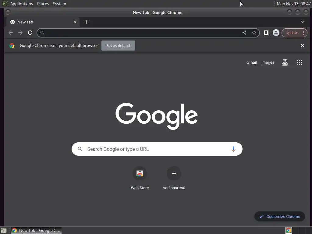Click Chrome tray icon in bottom panel

(x=289, y=230)
